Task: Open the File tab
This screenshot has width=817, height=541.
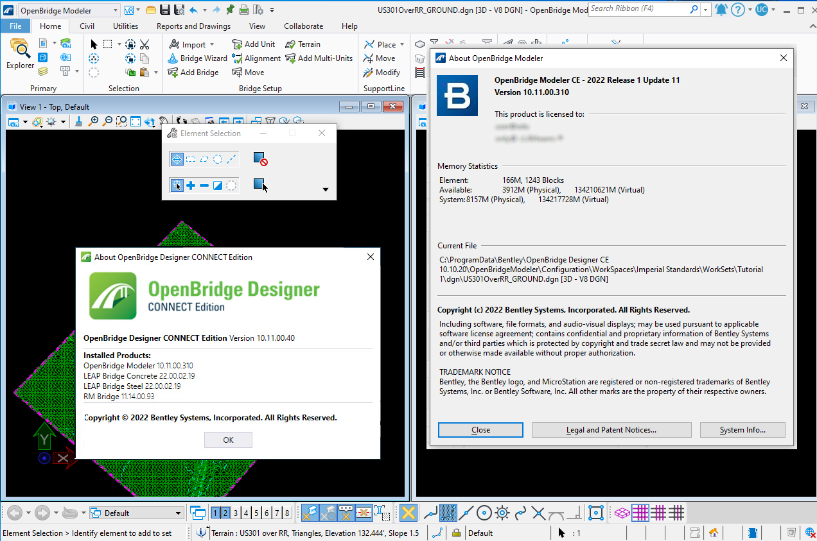Action: pyautogui.click(x=15, y=26)
